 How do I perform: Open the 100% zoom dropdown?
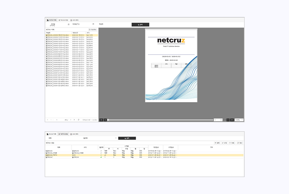pos(239,120)
